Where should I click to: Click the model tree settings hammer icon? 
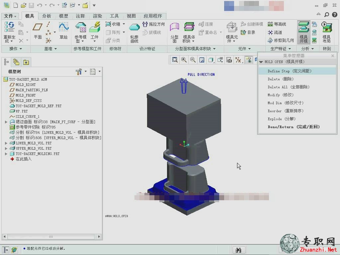point(79,71)
